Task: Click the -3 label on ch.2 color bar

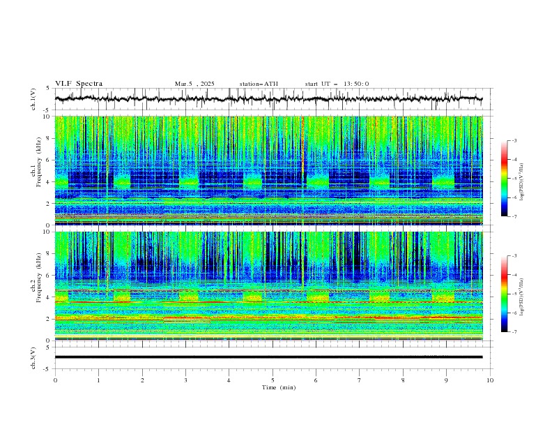Action: click(x=514, y=256)
